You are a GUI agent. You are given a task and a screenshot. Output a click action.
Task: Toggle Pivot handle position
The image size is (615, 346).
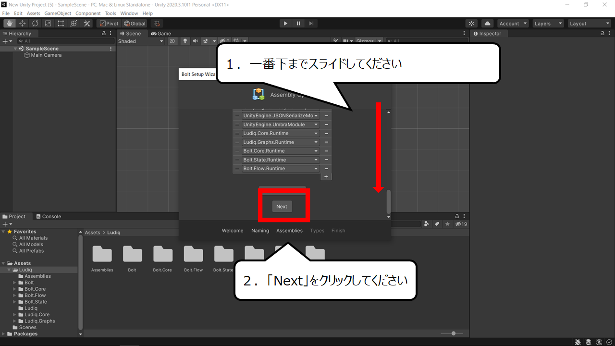pos(109,23)
